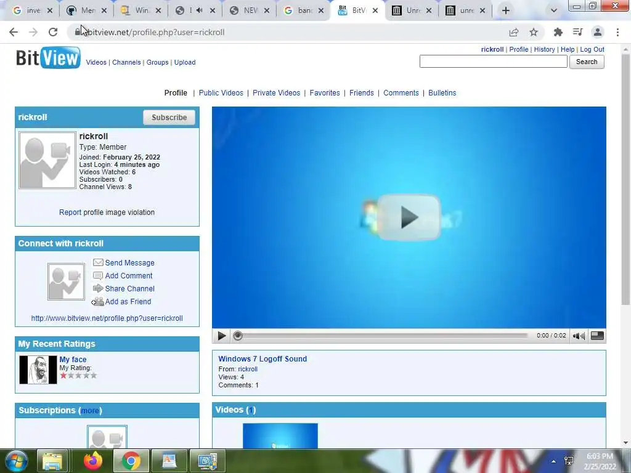This screenshot has height=473, width=631.
Task: Reload the page with the refresh icon
Action: pyautogui.click(x=53, y=32)
